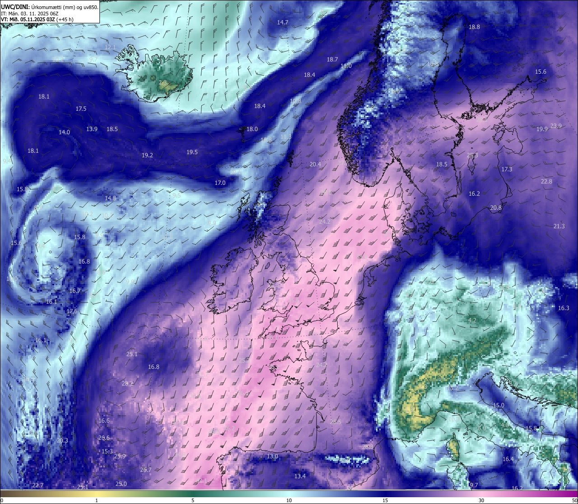Click the 18.0 value near the Faroes
Image resolution: width=578 pixels, height=504 pixels.
tap(252, 129)
